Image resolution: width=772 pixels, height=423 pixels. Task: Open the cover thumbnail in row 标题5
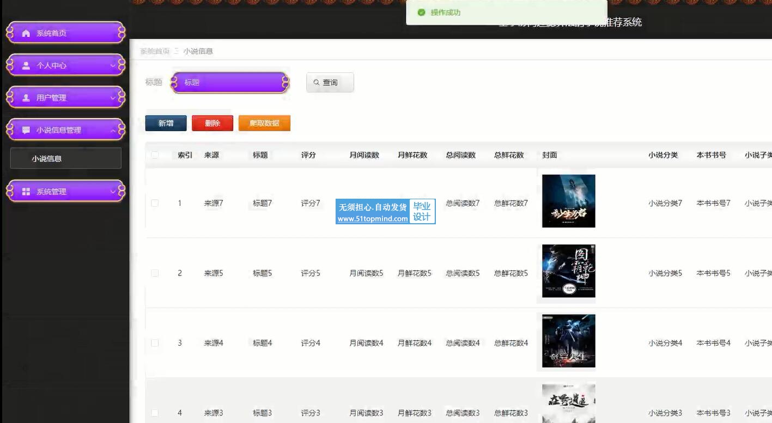click(x=569, y=271)
